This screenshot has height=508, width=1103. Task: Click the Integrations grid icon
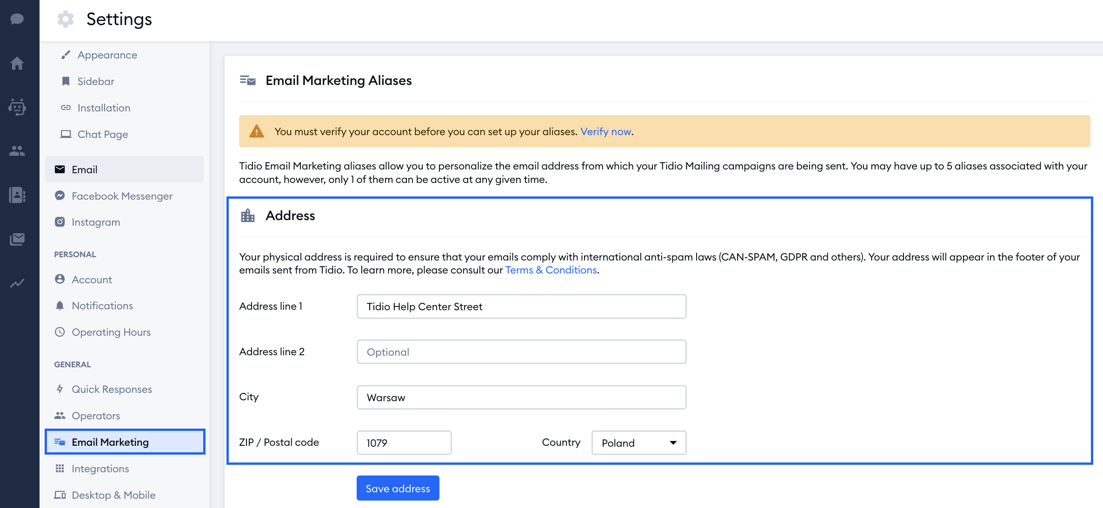click(60, 469)
